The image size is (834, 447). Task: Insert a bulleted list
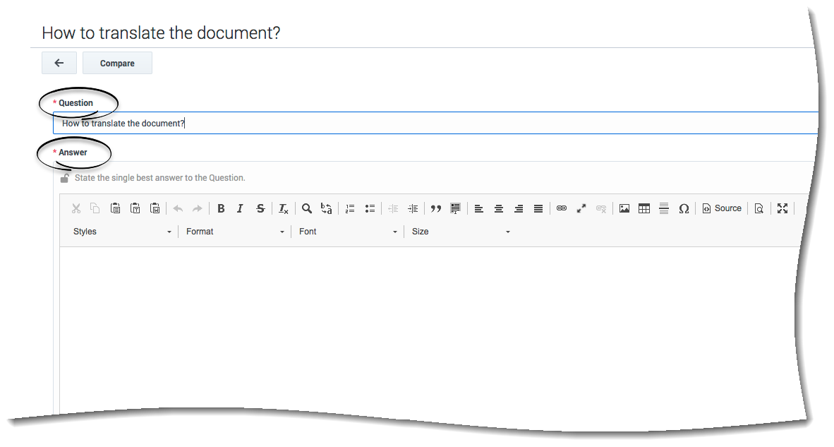click(370, 208)
